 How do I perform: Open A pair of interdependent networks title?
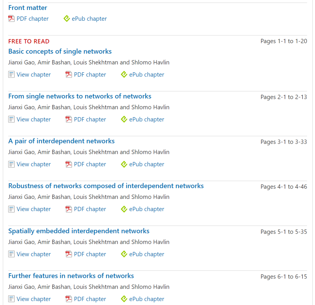coord(61,141)
